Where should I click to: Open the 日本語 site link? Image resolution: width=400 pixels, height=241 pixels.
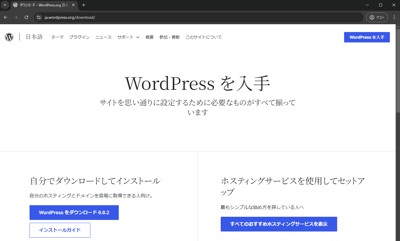point(34,37)
